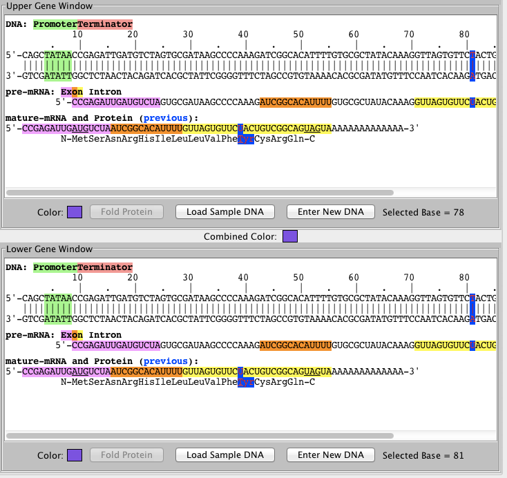Enter New DNA in Lower Gene Window
This screenshot has width=507, height=478.
coord(331,455)
